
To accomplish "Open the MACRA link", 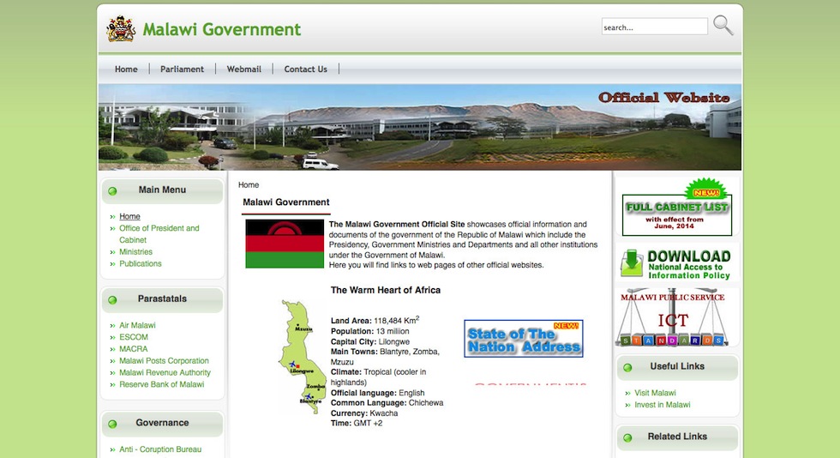I will (134, 348).
